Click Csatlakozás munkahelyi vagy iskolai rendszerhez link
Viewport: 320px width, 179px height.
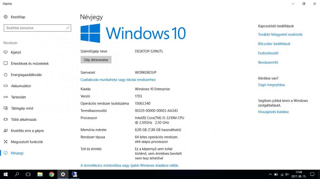click(x=118, y=80)
